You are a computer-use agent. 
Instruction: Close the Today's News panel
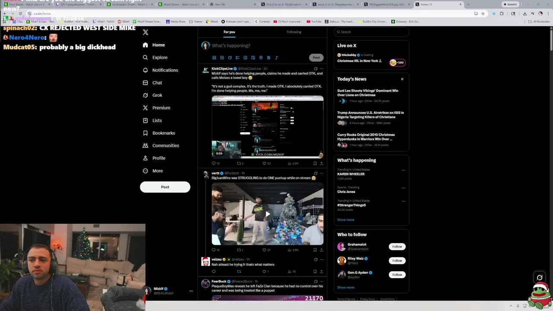pos(402,79)
